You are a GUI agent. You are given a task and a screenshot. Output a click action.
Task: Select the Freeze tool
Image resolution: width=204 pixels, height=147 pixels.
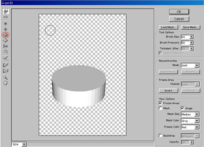click(5, 65)
